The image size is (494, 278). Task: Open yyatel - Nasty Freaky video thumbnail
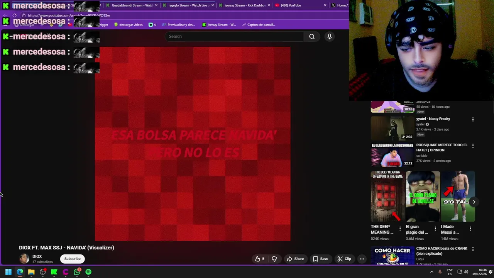tap(392, 128)
